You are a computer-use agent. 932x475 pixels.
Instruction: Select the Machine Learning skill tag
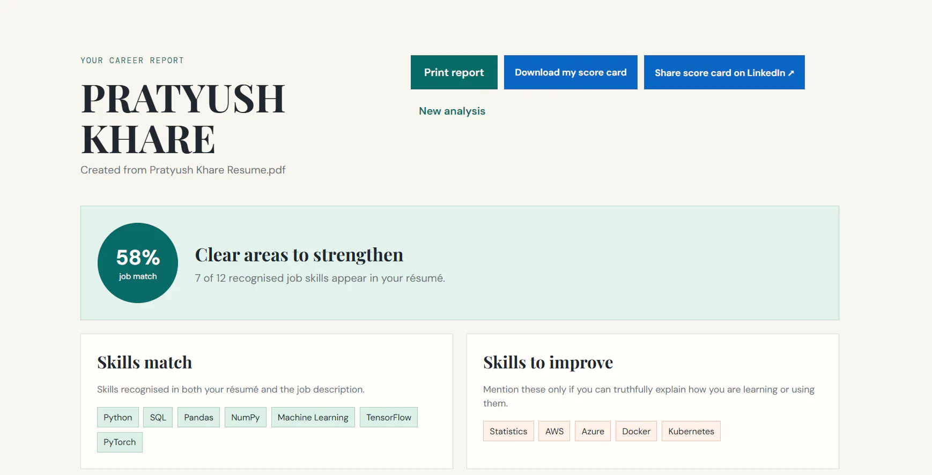313,417
